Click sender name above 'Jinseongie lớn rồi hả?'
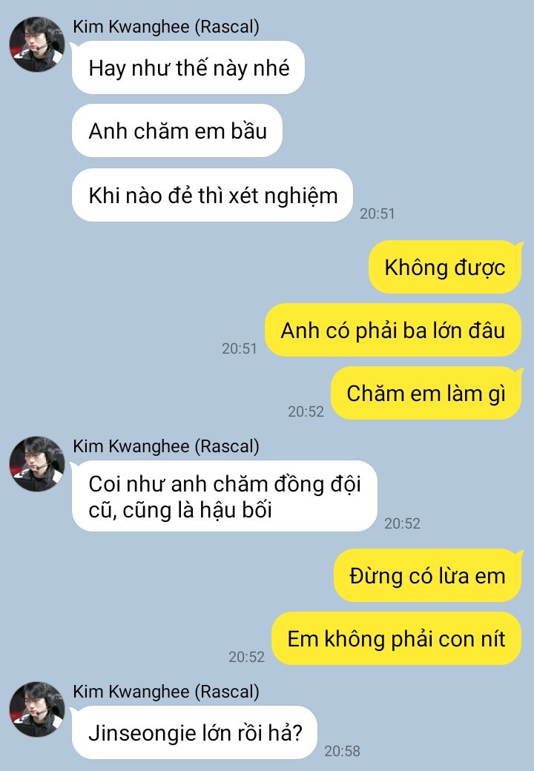The height and width of the screenshot is (771, 534). (x=166, y=692)
